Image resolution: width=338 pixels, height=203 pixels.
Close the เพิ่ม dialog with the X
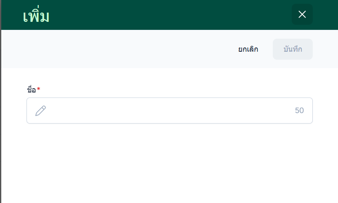[302, 14]
